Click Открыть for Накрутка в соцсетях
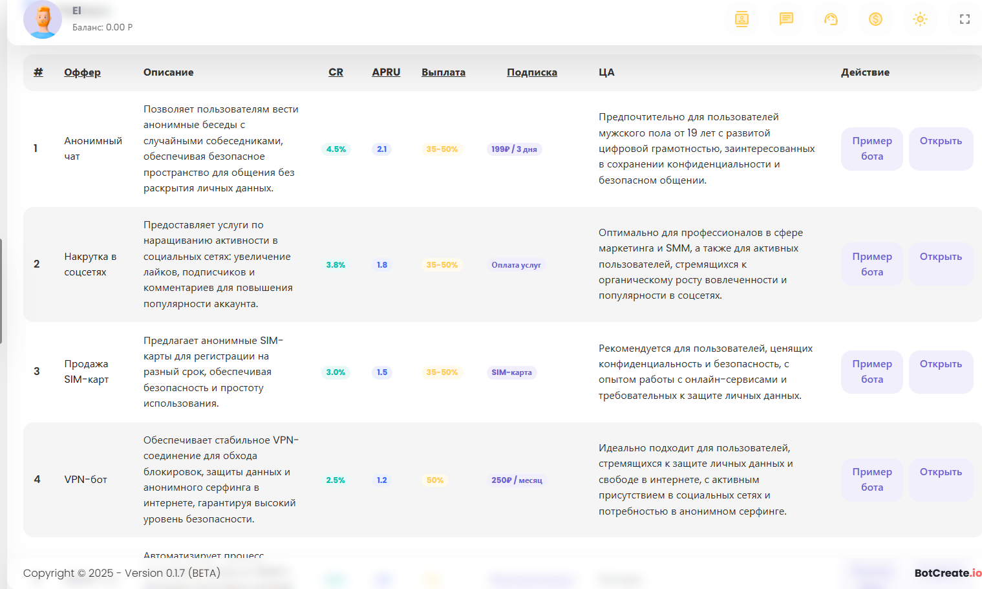Image resolution: width=982 pixels, height=589 pixels. coord(941,264)
